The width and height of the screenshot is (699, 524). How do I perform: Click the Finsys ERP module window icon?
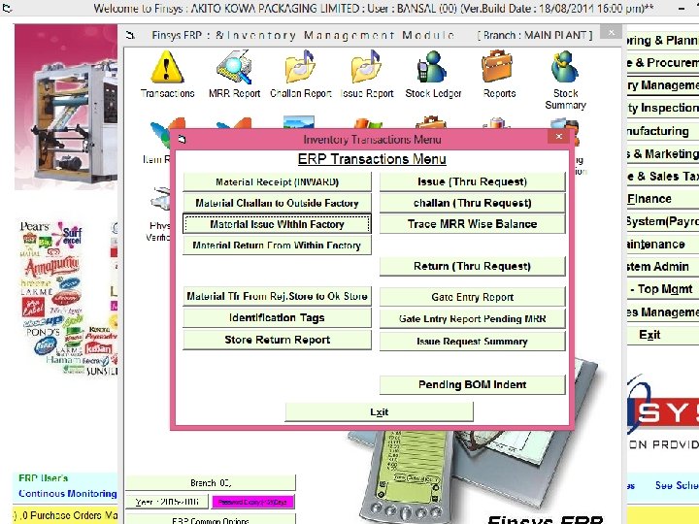pyautogui.click(x=130, y=35)
